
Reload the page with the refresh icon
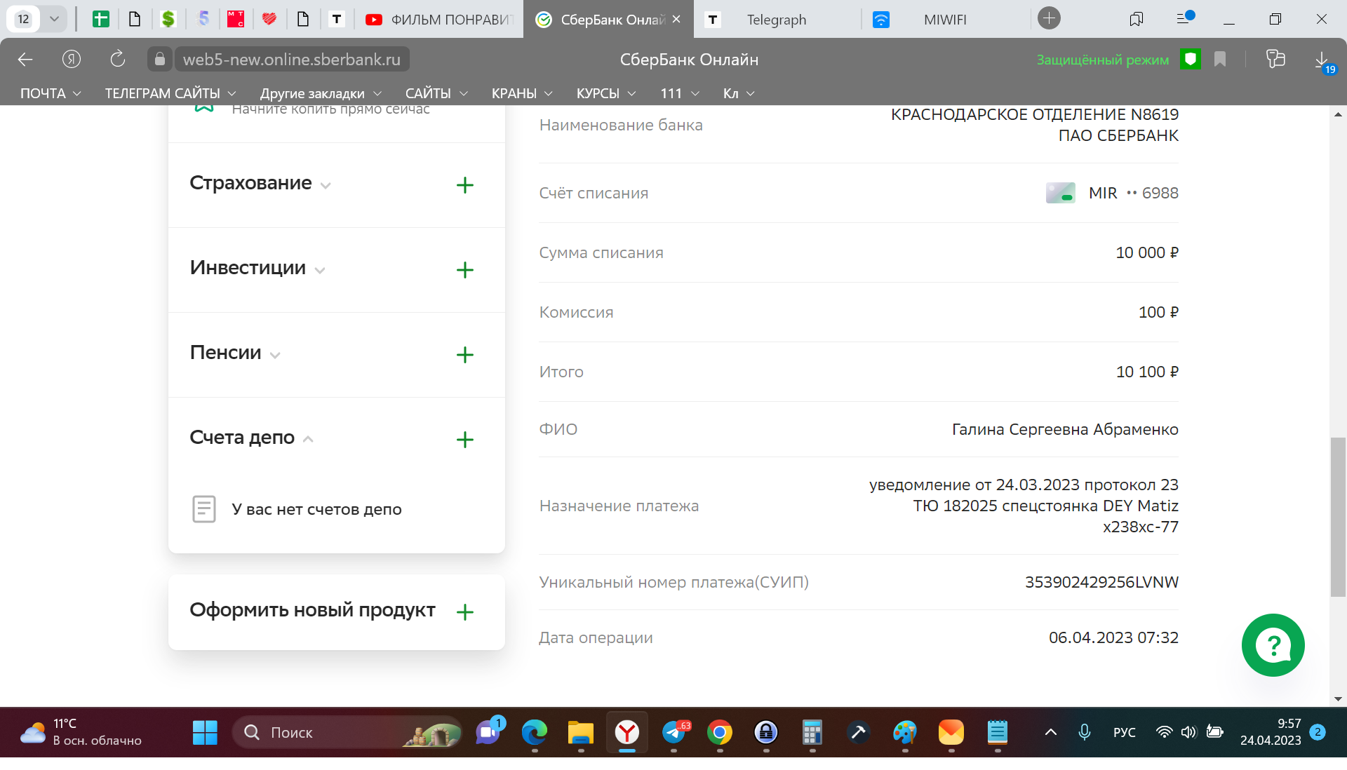pyautogui.click(x=117, y=60)
